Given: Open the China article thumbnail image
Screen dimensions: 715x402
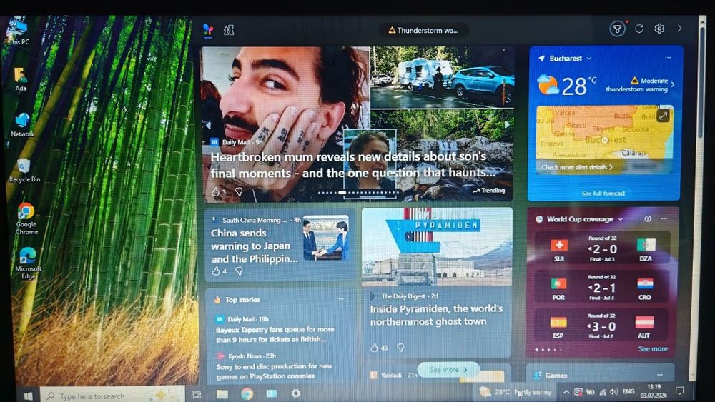Looking at the screenshot, I should [325, 238].
